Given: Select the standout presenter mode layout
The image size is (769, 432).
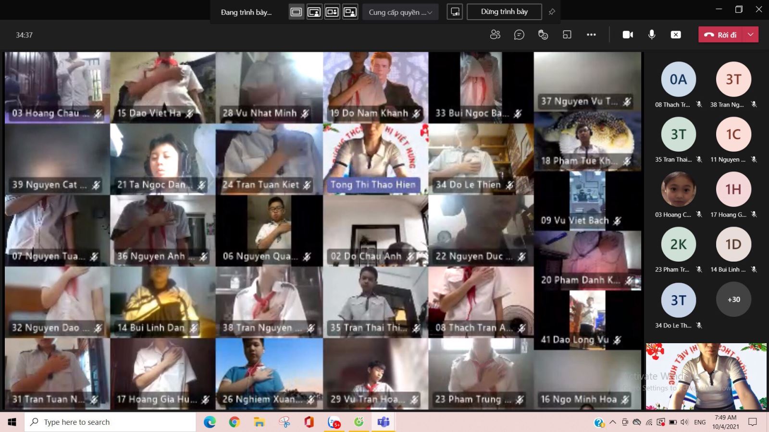Looking at the screenshot, I should click(x=314, y=12).
